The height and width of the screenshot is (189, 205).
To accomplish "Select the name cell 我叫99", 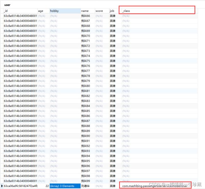I will tap(88, 181).
